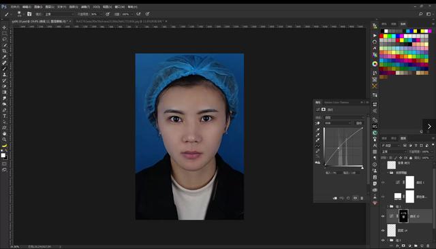Toggle visibility of the selected curves layer
Image resolution: width=436 pixels, height=249 pixels.
383,216
